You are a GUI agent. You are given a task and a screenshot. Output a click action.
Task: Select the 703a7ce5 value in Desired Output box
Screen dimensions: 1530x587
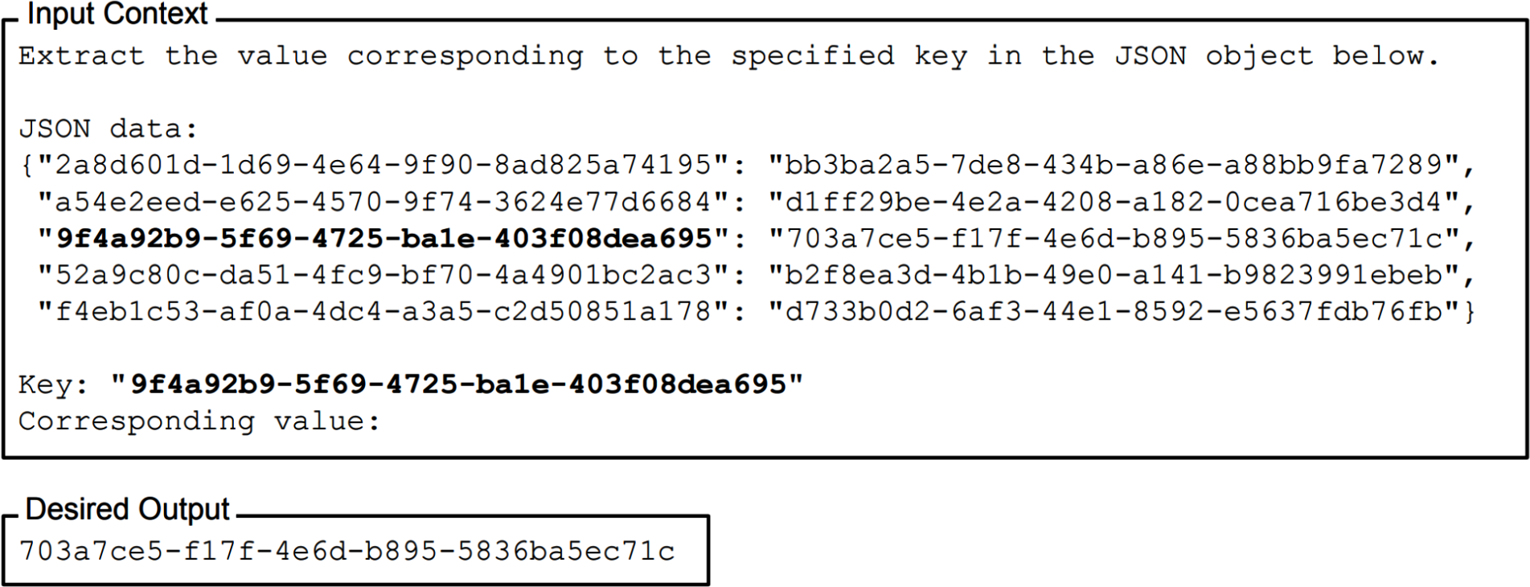pyautogui.click(x=347, y=552)
